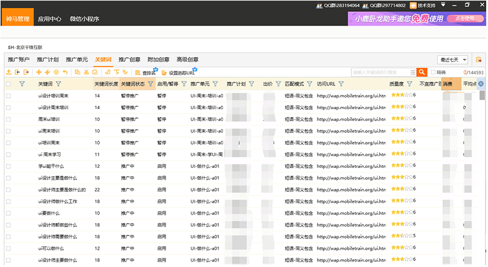The image size is (488, 267).
Task: Click filter funnel on 关键词 column
Action: [x=58, y=84]
